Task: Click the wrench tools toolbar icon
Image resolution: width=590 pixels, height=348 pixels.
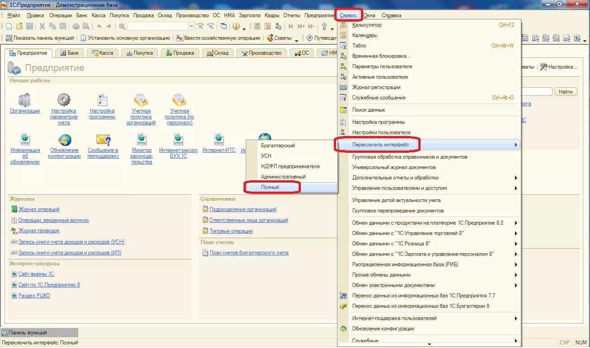Action: 324,26
